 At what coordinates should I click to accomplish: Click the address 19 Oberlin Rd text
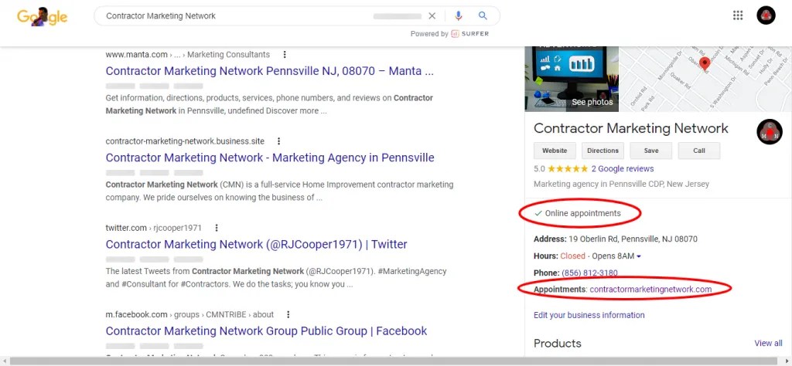pos(633,239)
